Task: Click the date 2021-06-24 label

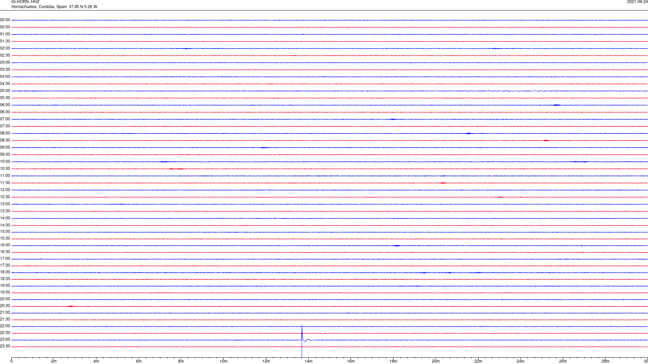Action: click(637, 2)
